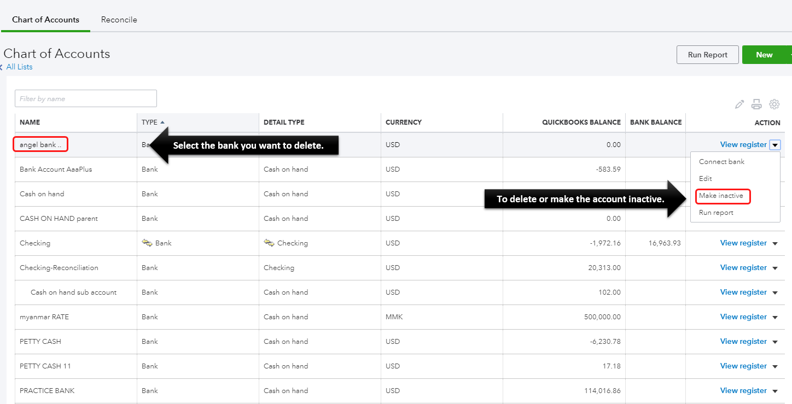
Task: Choose Edit in the action menu
Action: point(706,179)
